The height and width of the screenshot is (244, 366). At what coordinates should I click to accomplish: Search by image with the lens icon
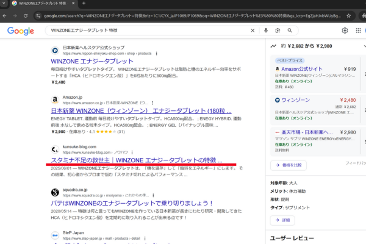coord(278,30)
